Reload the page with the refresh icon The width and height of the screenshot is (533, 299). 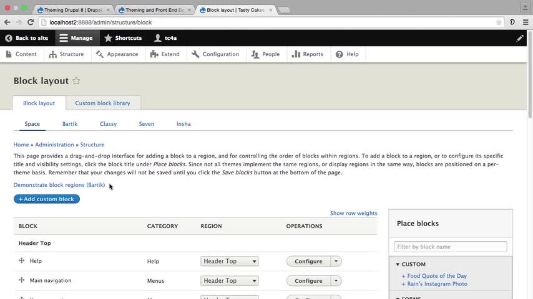32,22
